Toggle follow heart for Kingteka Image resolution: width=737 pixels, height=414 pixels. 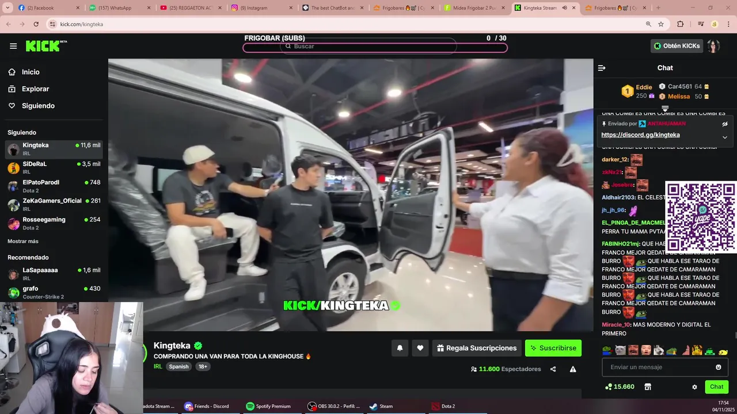(x=420, y=348)
